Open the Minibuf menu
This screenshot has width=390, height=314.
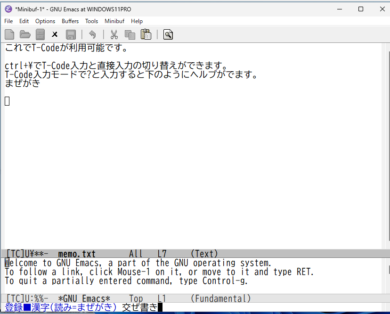tap(114, 21)
